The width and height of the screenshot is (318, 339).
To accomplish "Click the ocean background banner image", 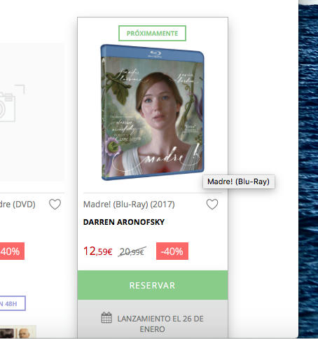I will coord(308,168).
